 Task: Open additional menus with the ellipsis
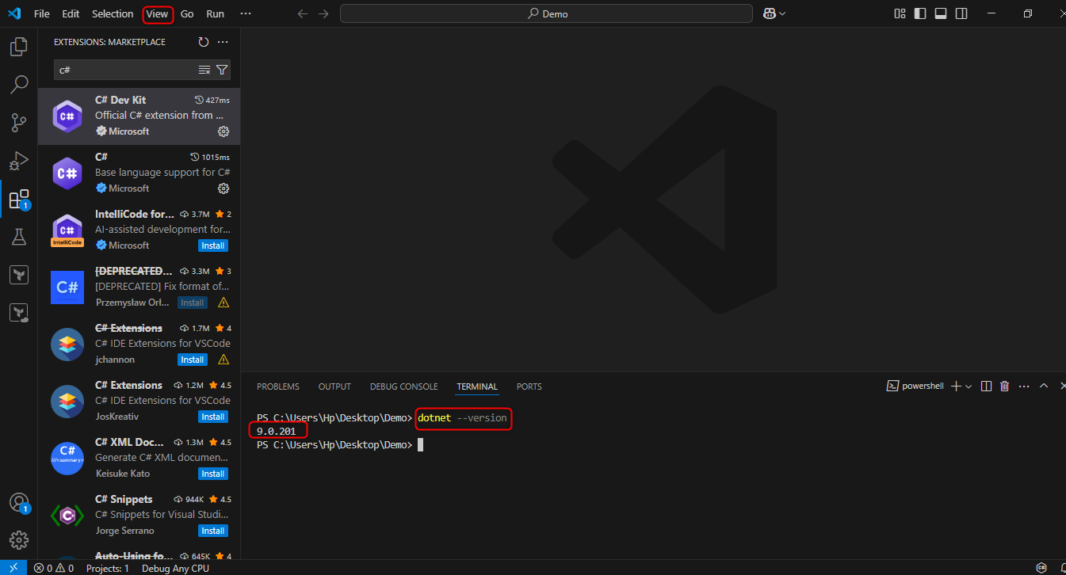(245, 13)
